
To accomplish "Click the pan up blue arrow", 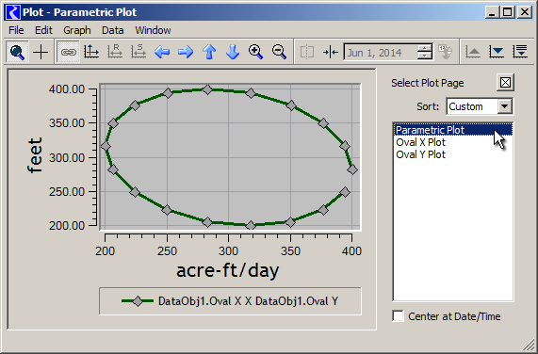I will pos(209,52).
